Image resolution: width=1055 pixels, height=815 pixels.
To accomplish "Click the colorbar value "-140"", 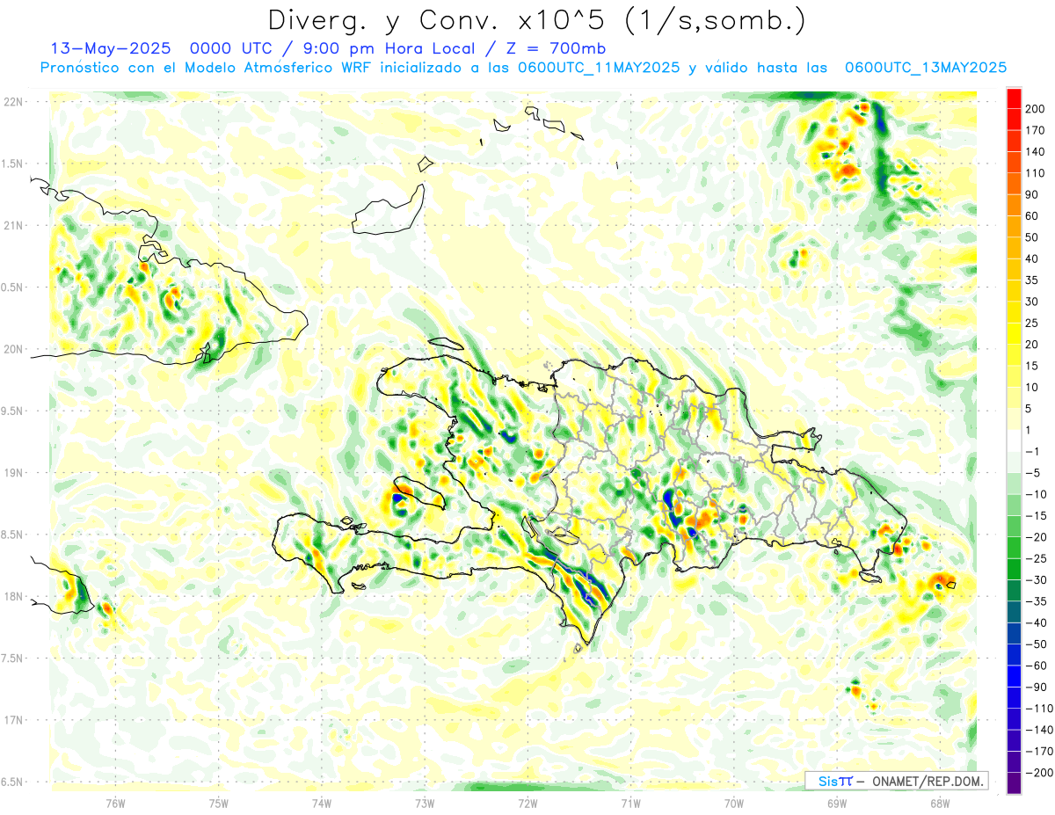I will click(x=1038, y=730).
